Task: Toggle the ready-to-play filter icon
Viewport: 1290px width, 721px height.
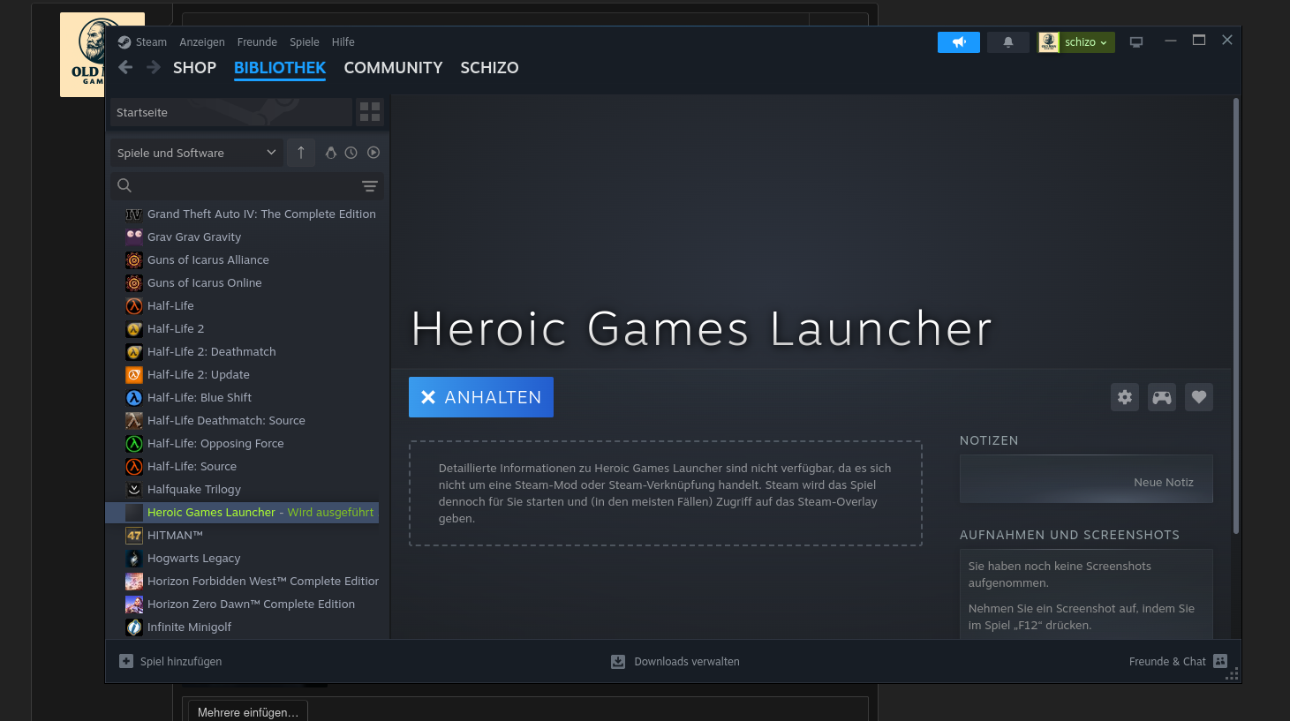Action: pos(373,153)
